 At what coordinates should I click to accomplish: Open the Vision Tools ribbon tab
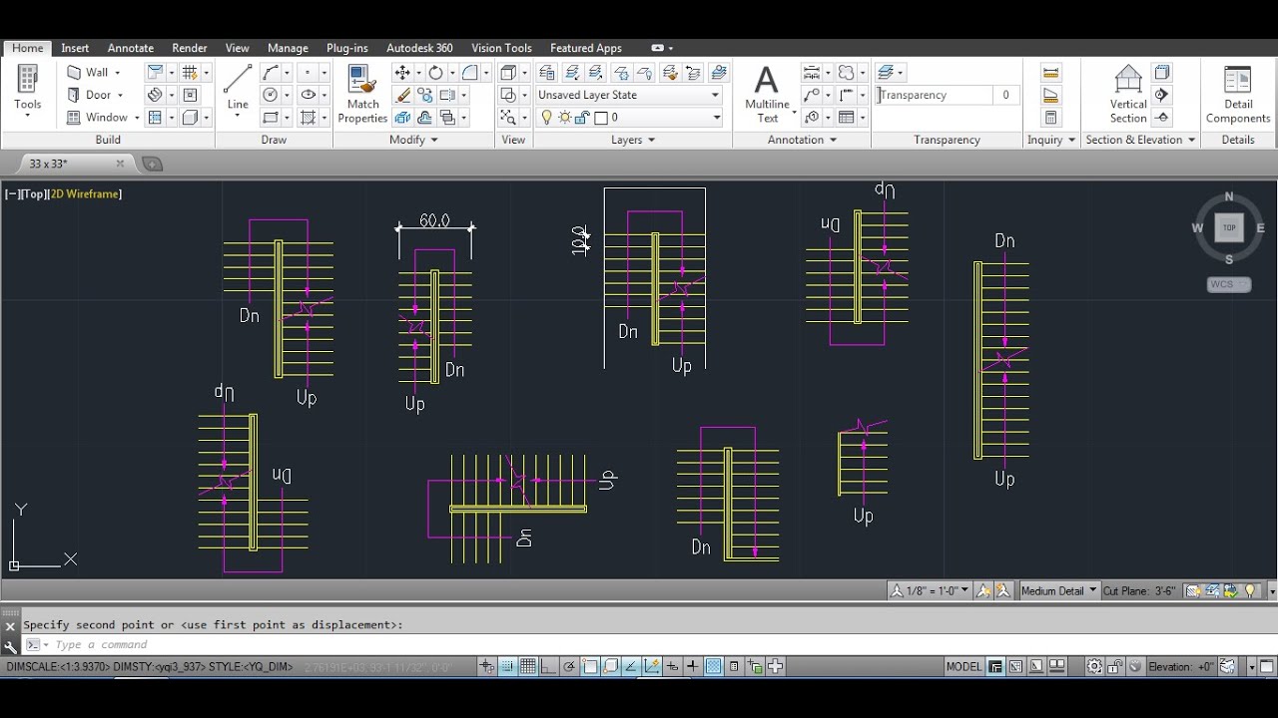501,48
